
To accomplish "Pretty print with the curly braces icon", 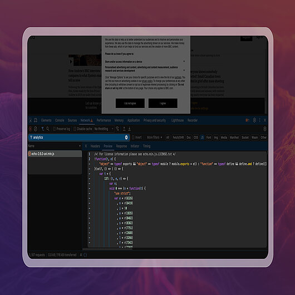I will 85,255.
